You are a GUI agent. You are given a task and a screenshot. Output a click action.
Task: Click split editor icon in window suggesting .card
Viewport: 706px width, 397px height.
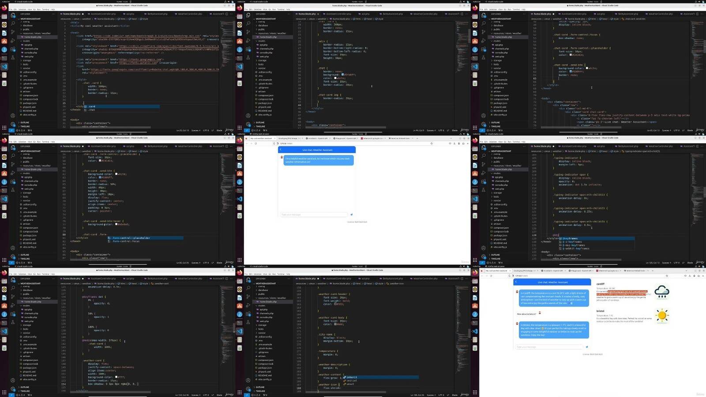(x=226, y=14)
